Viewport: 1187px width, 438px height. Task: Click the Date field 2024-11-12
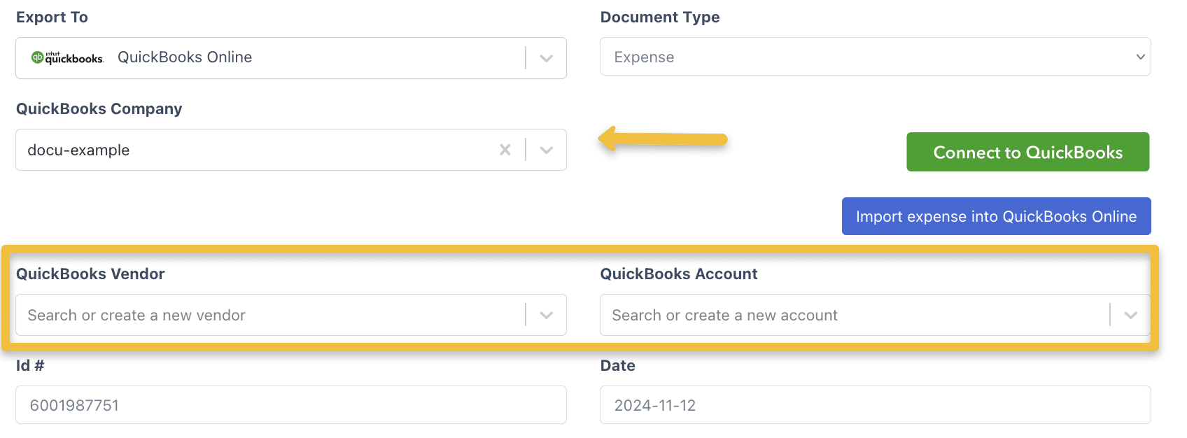875,405
